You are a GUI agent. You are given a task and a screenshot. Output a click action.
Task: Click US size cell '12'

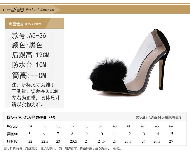coord(129,134)
